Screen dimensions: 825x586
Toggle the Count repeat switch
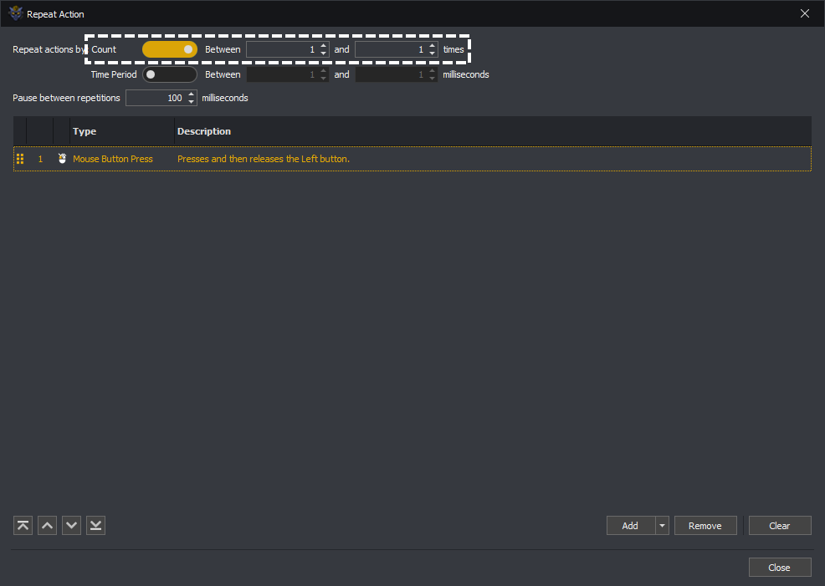[x=169, y=49]
